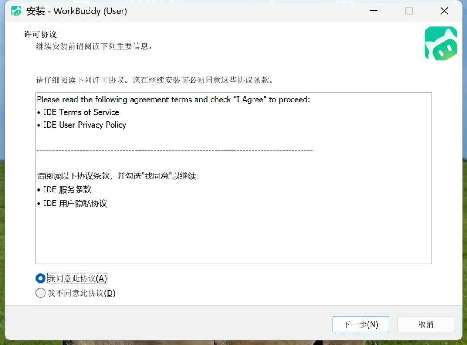Select the 我同意此协议(A) radio button
Screen dimensions: 467x345
pos(41,278)
